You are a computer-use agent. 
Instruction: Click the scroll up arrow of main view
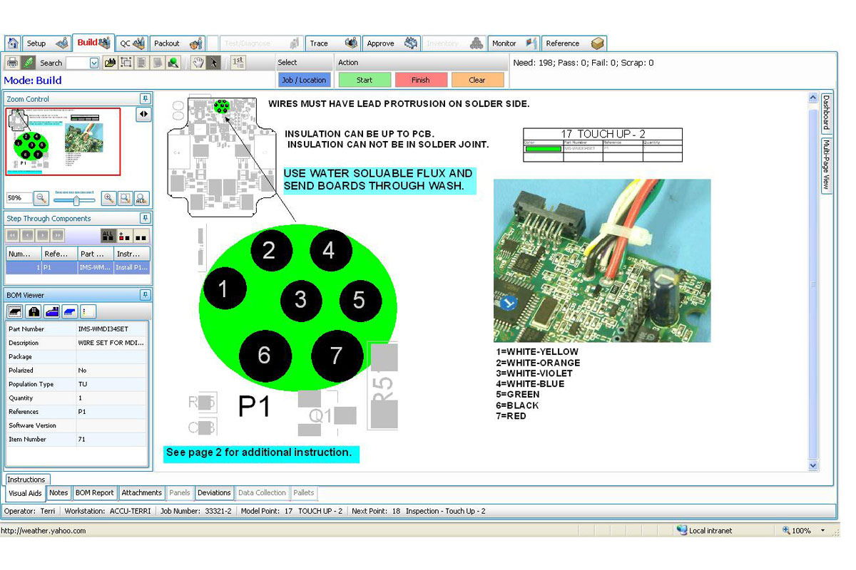[812, 98]
